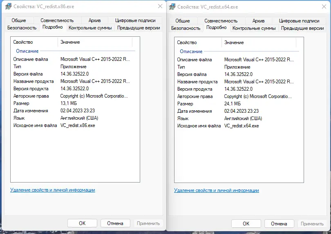Select the Безопасность tab in the x64 window

coord(186,28)
